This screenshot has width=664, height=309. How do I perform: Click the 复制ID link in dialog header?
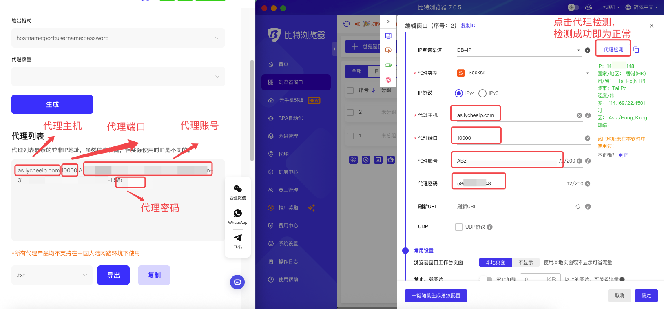[468, 26]
